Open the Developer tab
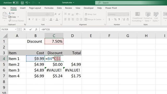 pos(89,8)
